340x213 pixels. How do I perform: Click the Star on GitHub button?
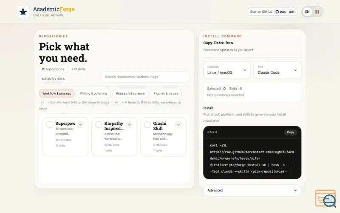pyautogui.click(x=272, y=12)
